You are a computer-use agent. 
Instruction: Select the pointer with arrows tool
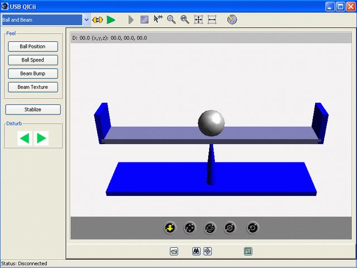coord(158,19)
